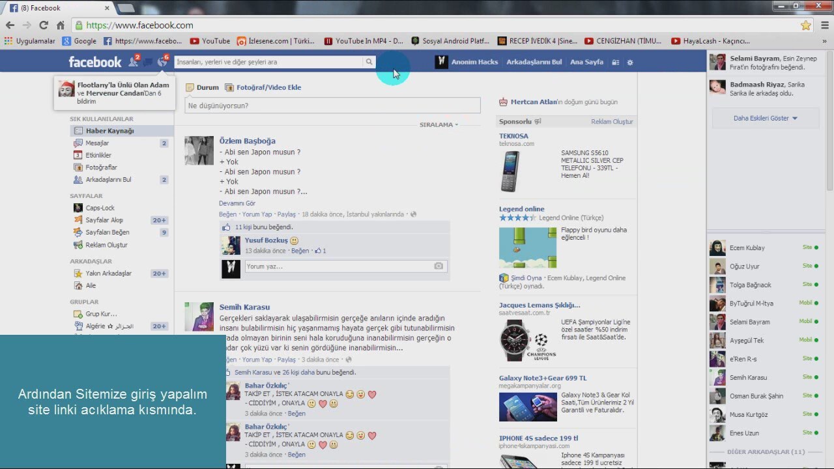Image resolution: width=834 pixels, height=469 pixels.
Task: Click the browser back arrow
Action: (10, 25)
